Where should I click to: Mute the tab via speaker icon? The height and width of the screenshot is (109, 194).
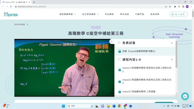coord(27,2)
